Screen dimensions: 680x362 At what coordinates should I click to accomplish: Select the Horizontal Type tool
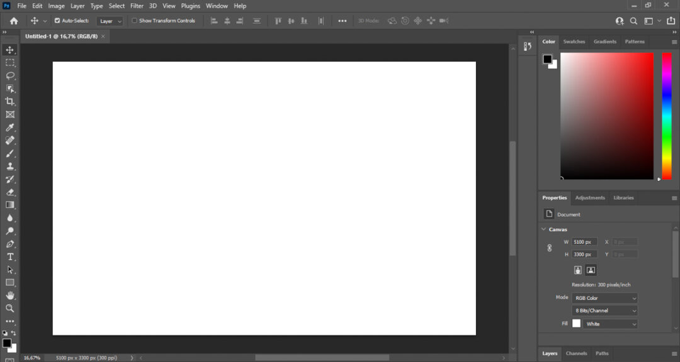(x=9, y=256)
